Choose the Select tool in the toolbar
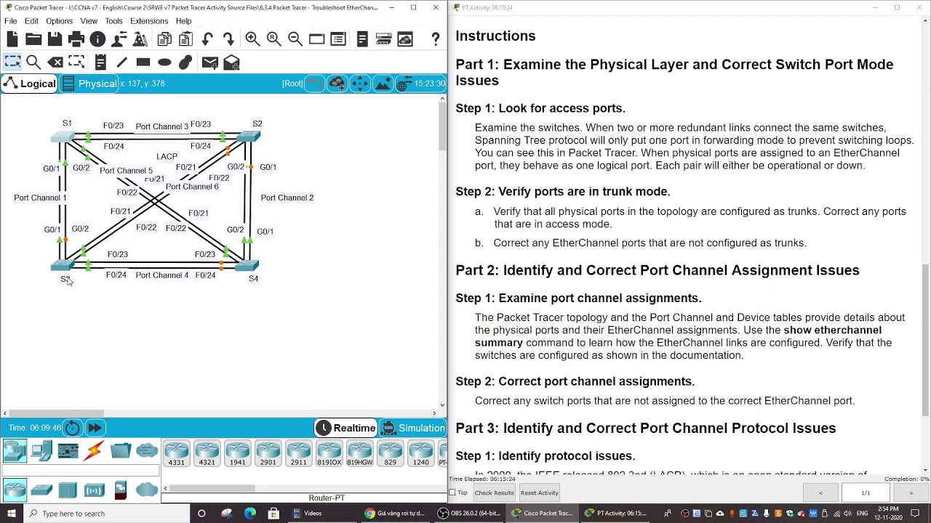931x523 pixels. 12,62
